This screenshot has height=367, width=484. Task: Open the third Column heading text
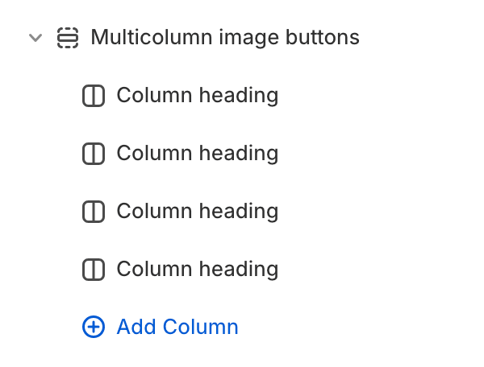tap(198, 211)
